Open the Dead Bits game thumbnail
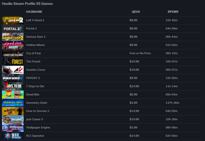Viewport: 205px width, 141px height. [x=13, y=95]
